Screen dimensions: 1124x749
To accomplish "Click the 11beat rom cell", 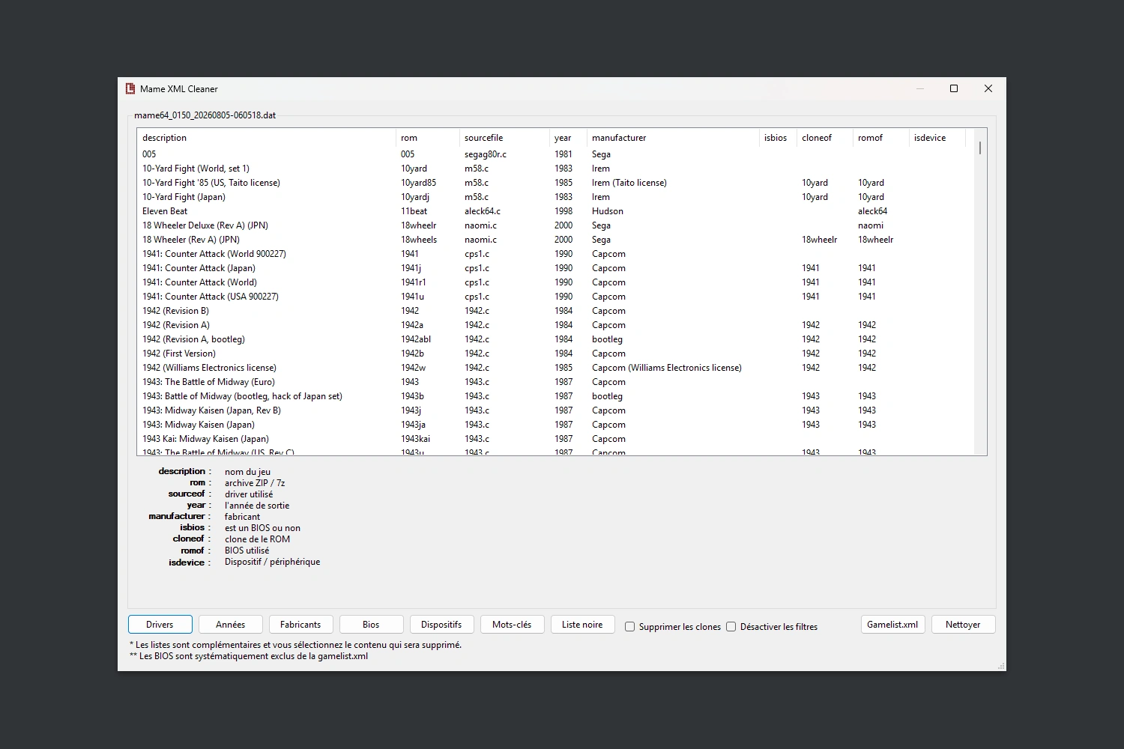I will 414,211.
